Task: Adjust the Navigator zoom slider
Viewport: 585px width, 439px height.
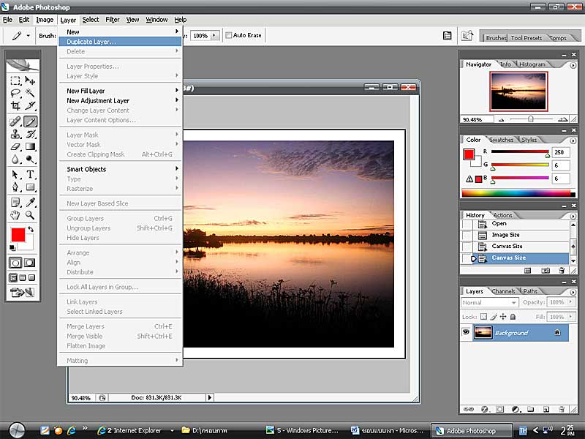Action: (530, 119)
